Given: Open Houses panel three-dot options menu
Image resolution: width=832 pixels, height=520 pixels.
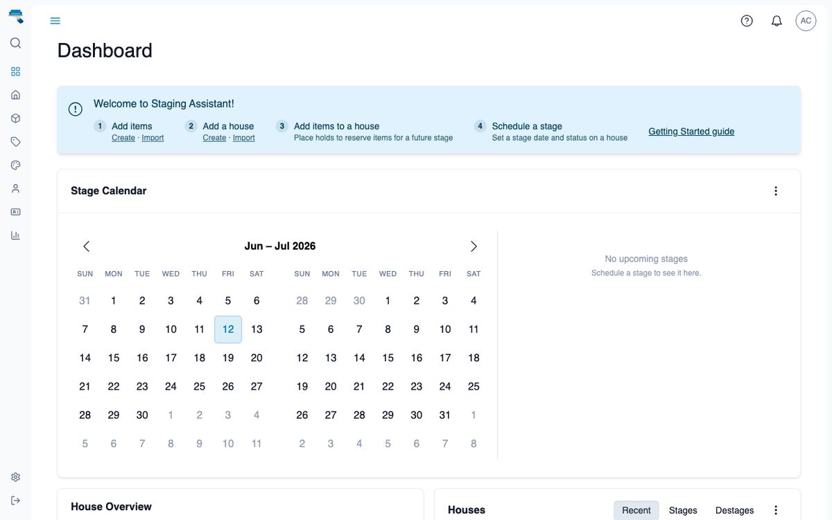Looking at the screenshot, I should pyautogui.click(x=776, y=510).
